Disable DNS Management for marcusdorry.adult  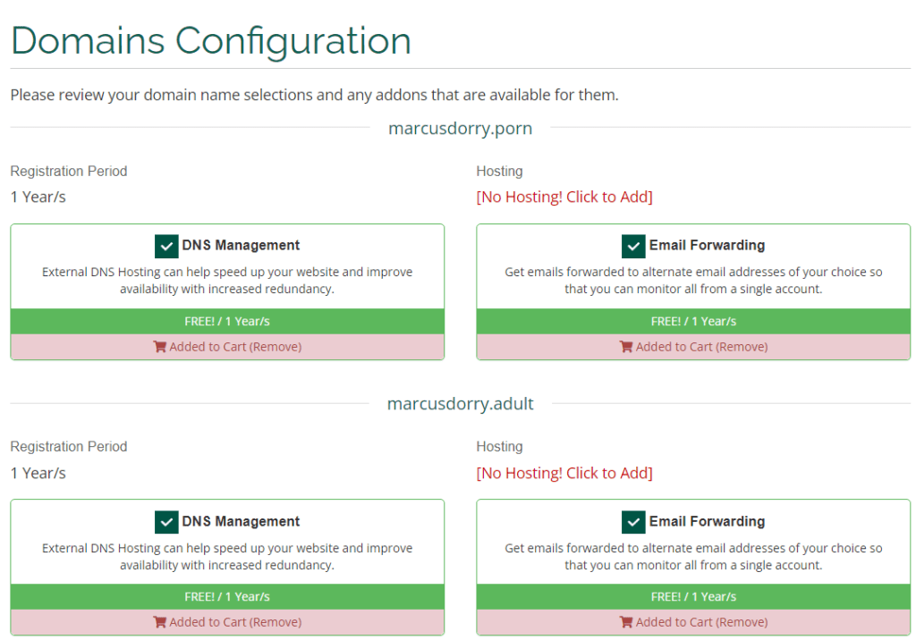[x=166, y=521]
